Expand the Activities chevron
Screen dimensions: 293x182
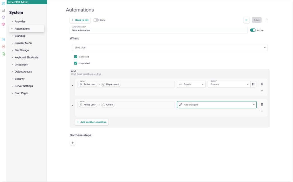12,21
